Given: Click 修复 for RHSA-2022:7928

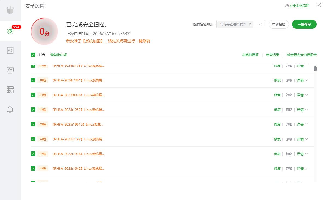Looking at the screenshot, I should pos(277,154).
